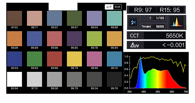Select the orange swatch 98.09
195x103 pixels.
click(14, 39)
